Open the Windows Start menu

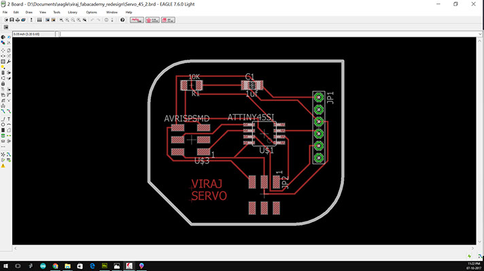point(6,266)
